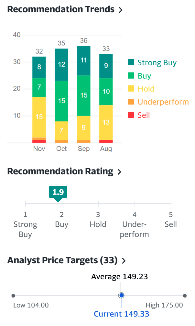Click the 1.9 rating marker badge
The height and width of the screenshot is (326, 195).
point(58,192)
